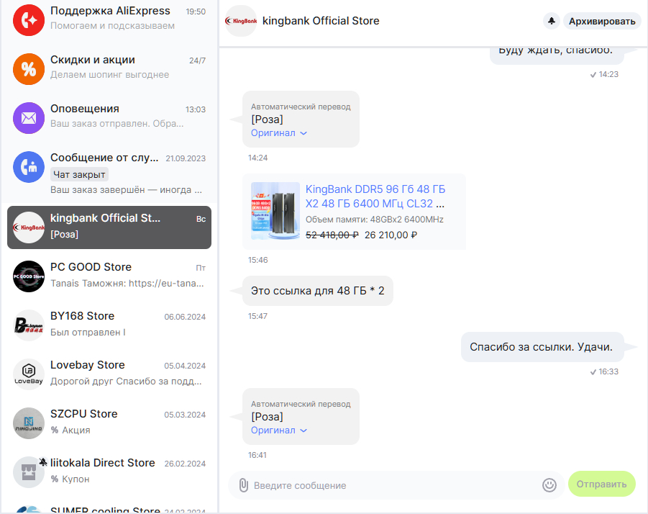Click the liitokala Direct Store avatar
Screen dimensions: 648x514
click(29, 472)
